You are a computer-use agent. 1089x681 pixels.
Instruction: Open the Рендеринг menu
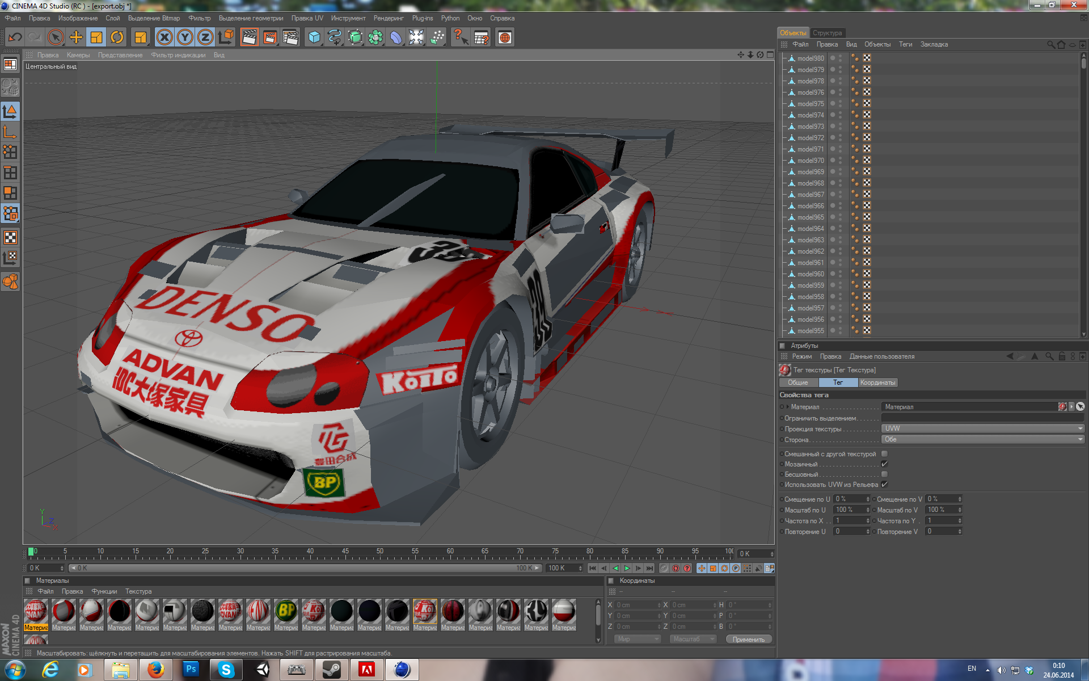click(389, 18)
